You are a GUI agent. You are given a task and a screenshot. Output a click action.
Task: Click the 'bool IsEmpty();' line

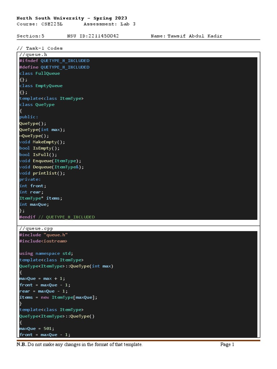[40, 148]
